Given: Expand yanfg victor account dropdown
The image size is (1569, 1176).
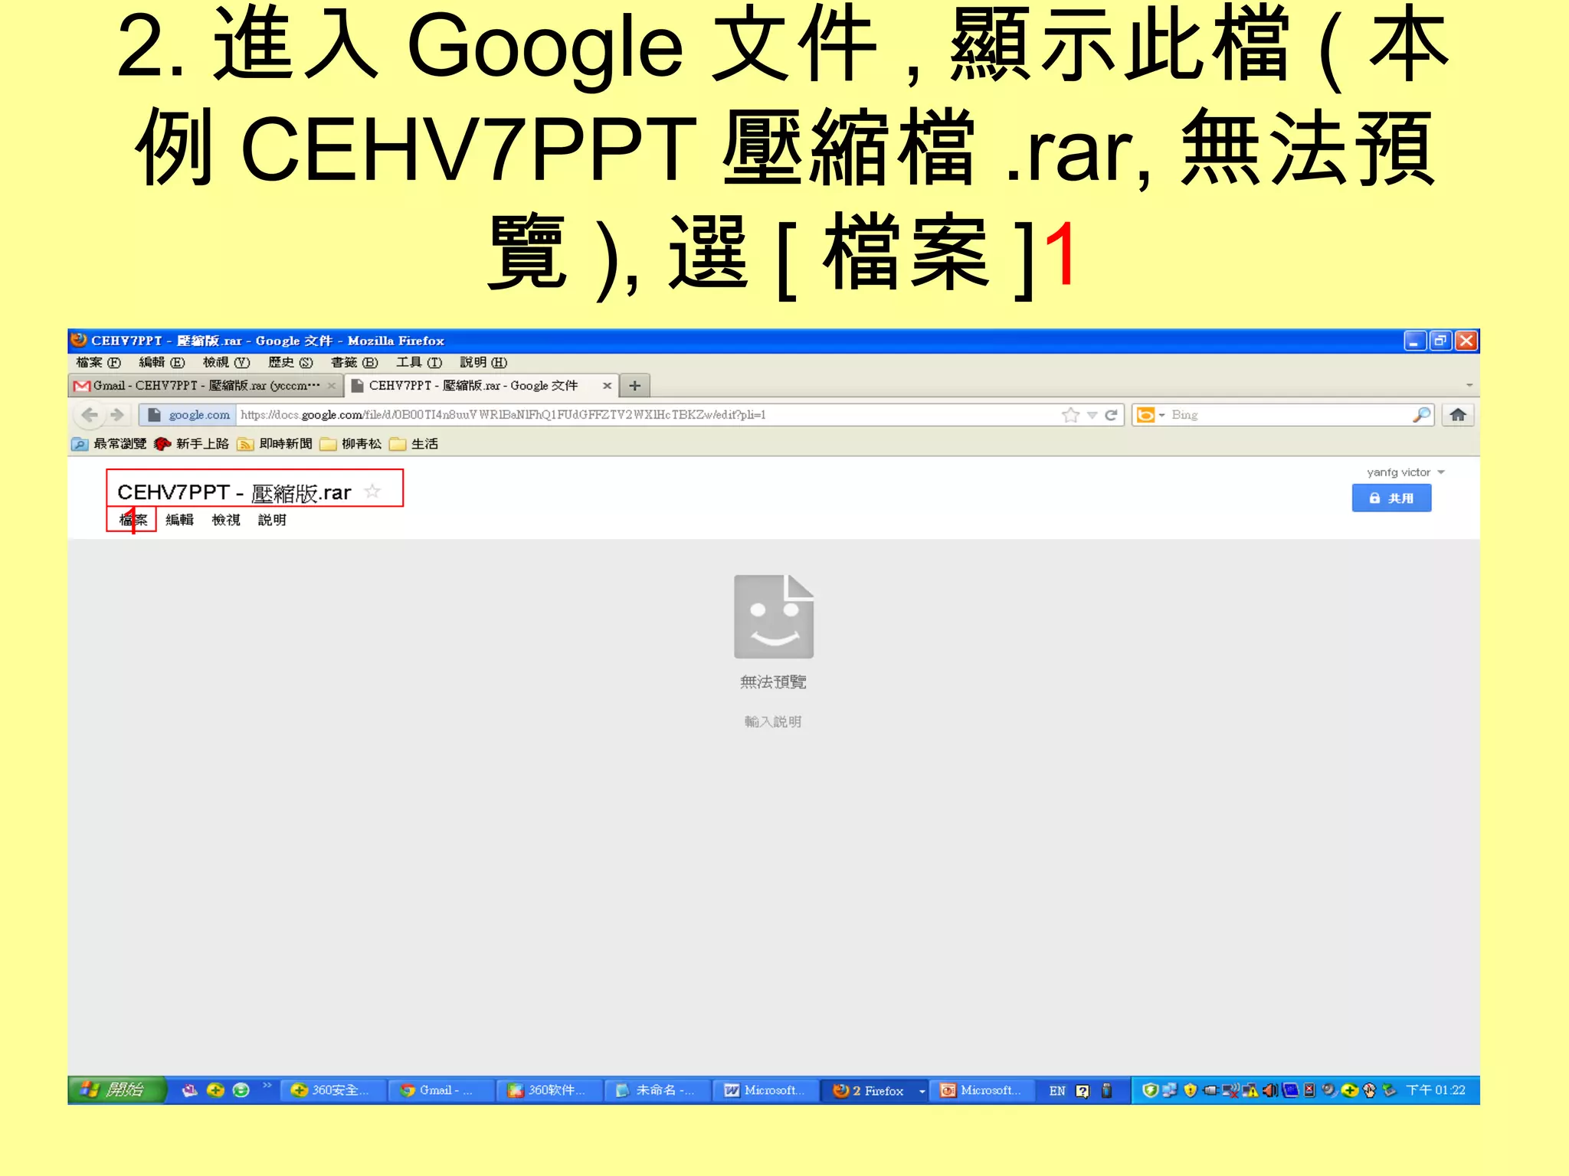Looking at the screenshot, I should click(1406, 472).
